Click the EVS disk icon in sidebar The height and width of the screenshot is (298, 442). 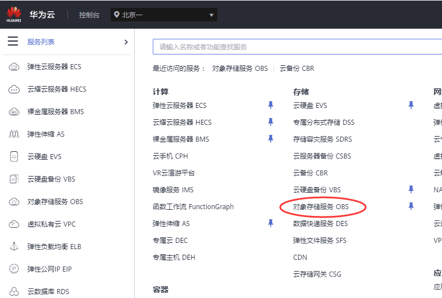pos(14,156)
